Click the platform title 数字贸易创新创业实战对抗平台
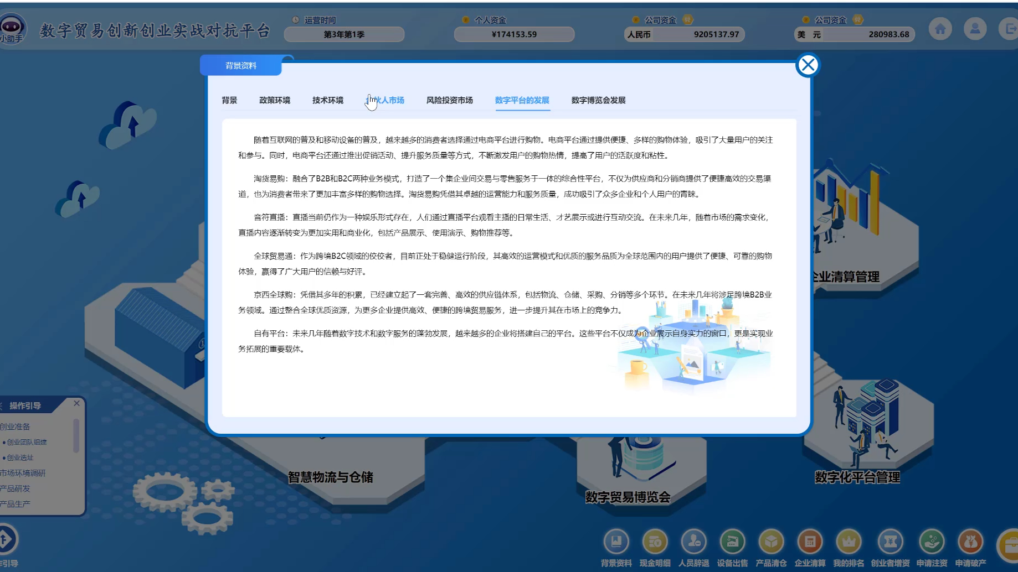The image size is (1018, 572). (x=155, y=30)
